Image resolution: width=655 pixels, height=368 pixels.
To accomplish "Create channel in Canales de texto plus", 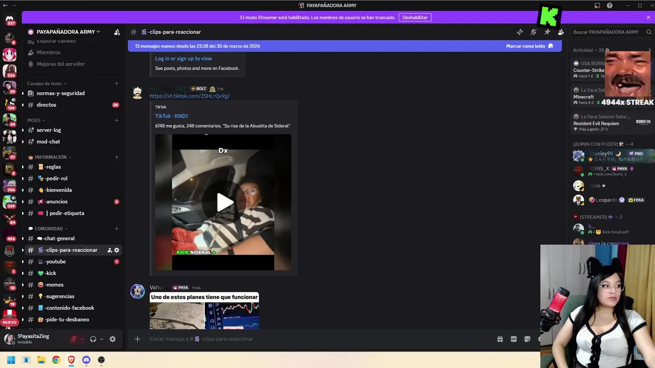I will click(117, 83).
